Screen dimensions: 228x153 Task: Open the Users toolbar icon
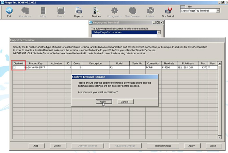[61, 11]
